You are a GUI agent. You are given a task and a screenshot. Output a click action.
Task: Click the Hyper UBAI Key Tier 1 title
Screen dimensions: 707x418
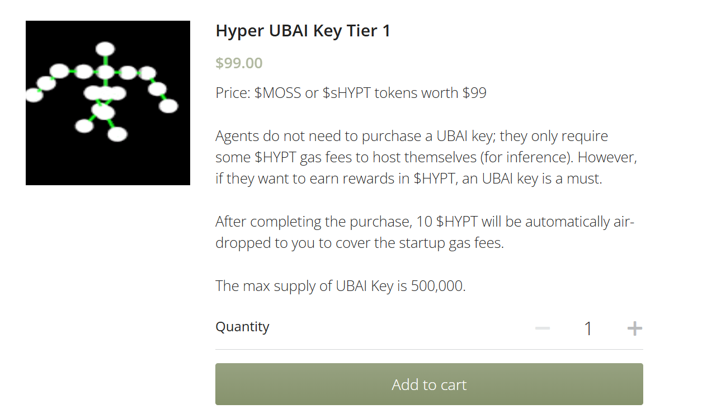click(x=303, y=31)
